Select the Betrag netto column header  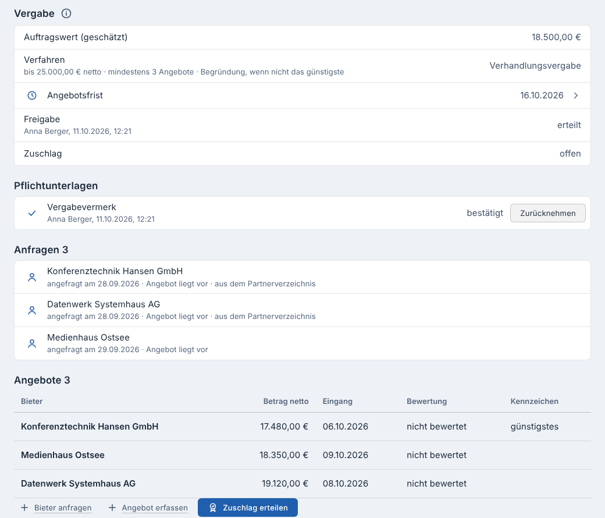286,401
